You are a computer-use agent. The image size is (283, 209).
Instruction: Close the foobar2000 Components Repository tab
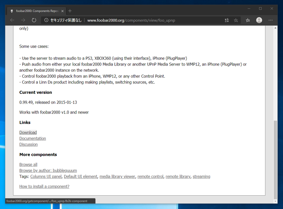(62, 11)
